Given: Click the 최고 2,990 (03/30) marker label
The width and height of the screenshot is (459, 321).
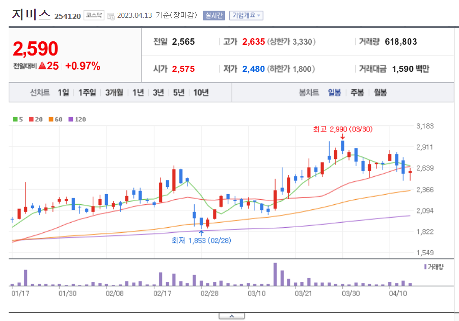Looking at the screenshot, I should pos(343,129).
